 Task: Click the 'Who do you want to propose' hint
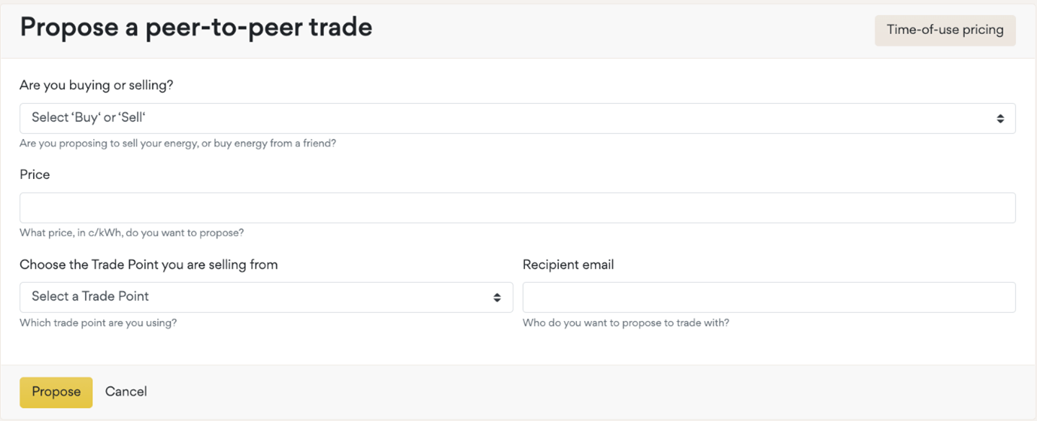coord(626,323)
